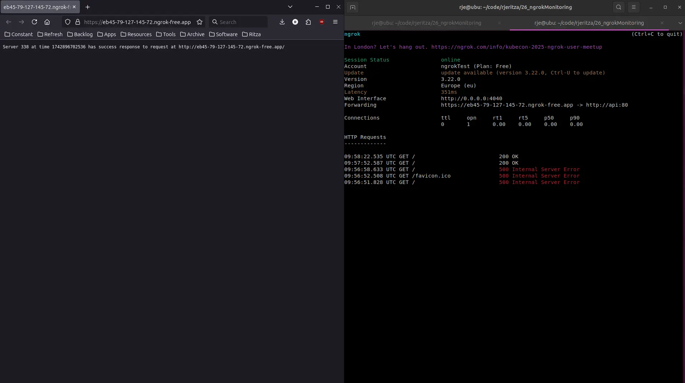List all Firefox tabs with chevron
This screenshot has height=383, width=685.
pyautogui.click(x=290, y=7)
